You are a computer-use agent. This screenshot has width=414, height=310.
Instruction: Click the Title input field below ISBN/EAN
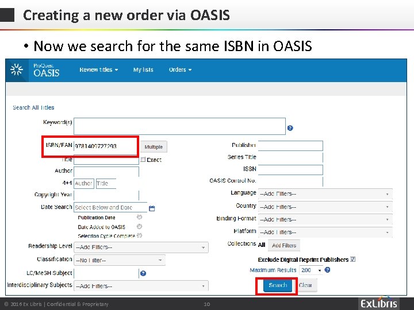106,160
